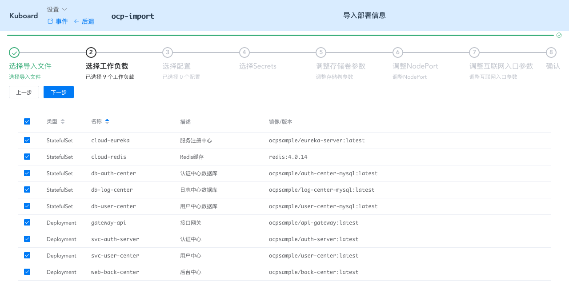Screen dimensions: 569x294
Task: Click the green progress bar at top
Action: (x=280, y=35)
